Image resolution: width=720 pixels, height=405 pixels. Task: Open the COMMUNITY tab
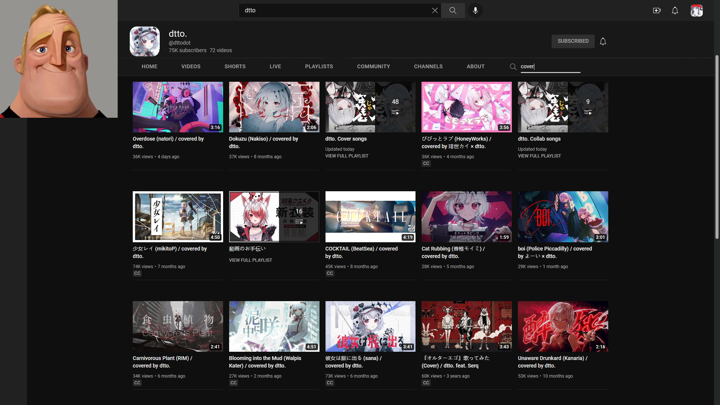click(x=373, y=66)
